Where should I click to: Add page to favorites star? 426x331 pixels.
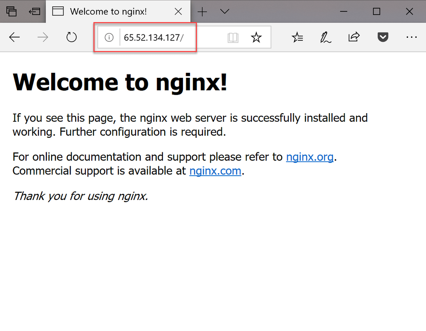click(256, 37)
